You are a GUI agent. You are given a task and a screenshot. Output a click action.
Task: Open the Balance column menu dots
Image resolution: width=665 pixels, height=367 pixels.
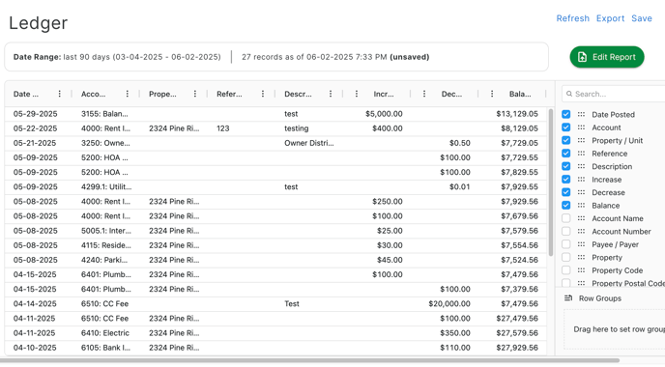492,94
